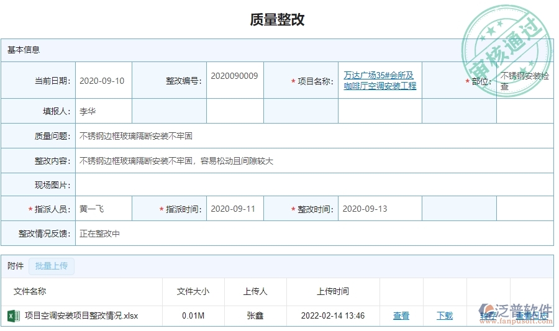
Task: Click the empty 现场图片 field
Action: click(x=314, y=185)
